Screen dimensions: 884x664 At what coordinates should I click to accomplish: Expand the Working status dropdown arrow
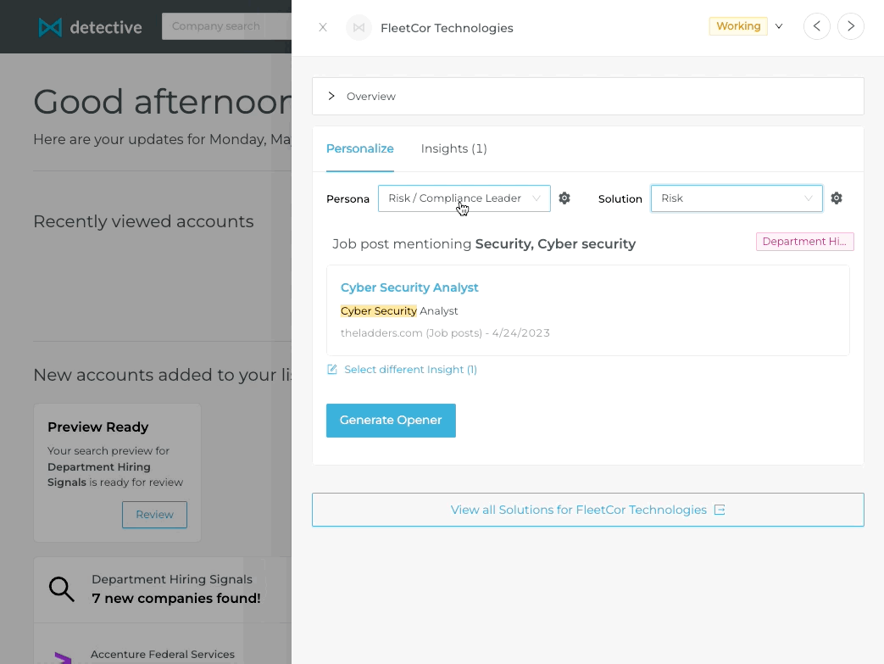point(779,26)
